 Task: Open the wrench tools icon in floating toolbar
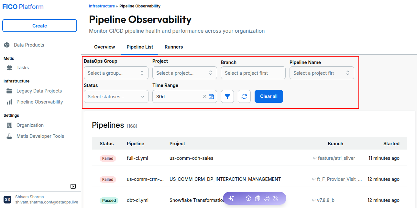click(276, 198)
